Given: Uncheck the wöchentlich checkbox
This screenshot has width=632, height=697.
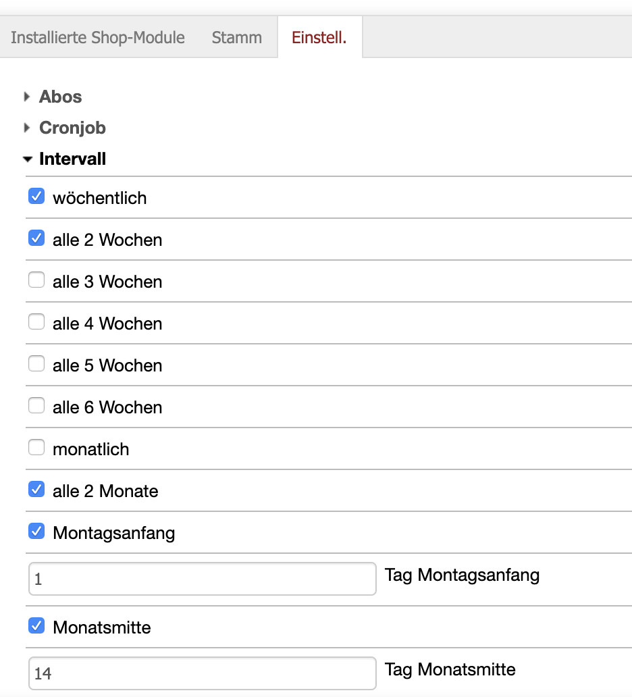Looking at the screenshot, I should (36, 197).
